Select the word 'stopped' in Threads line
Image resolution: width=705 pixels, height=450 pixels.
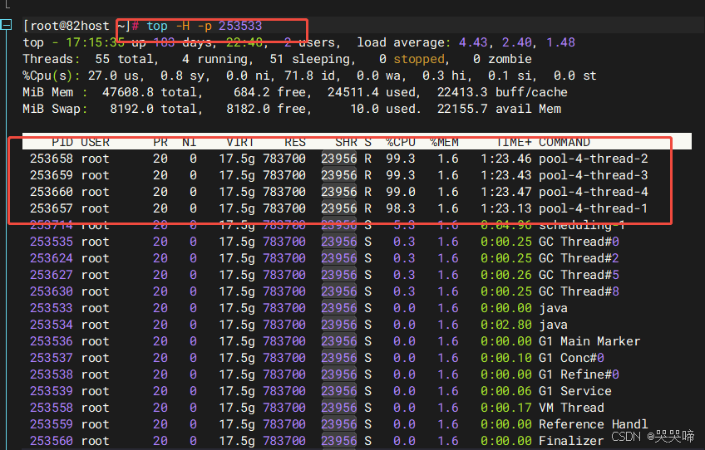pos(419,59)
